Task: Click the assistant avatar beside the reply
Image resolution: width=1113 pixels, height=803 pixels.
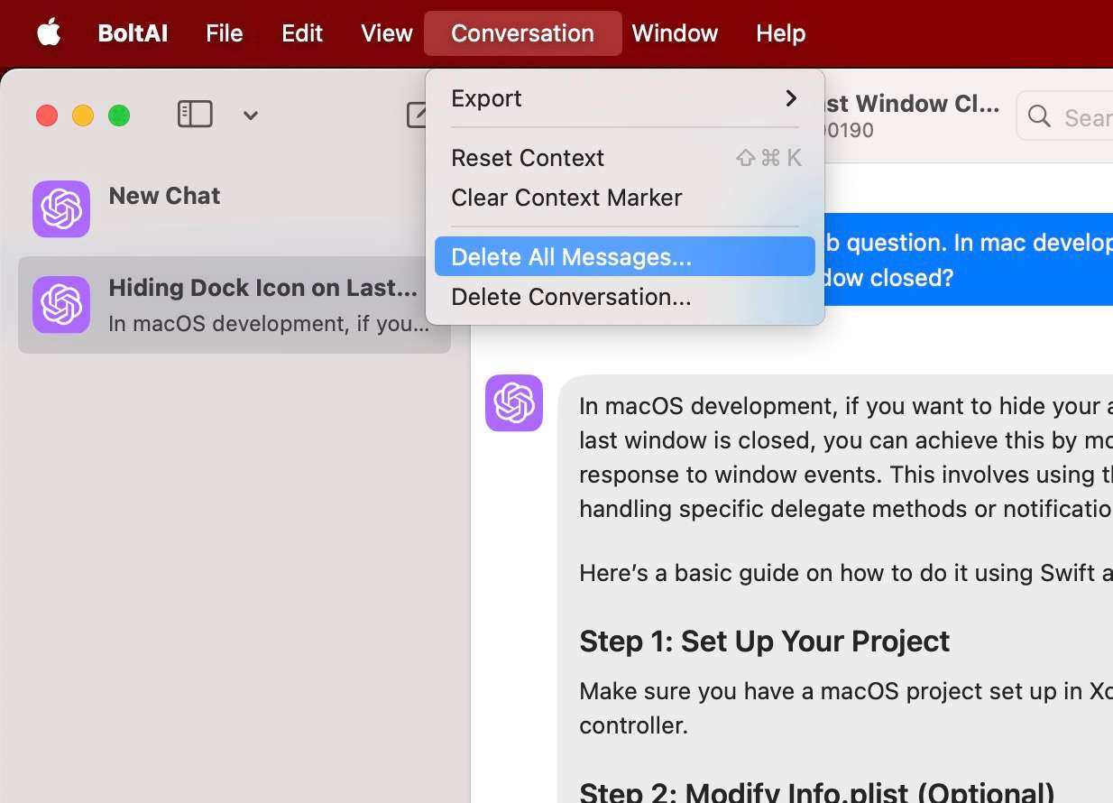Action: pyautogui.click(x=514, y=402)
